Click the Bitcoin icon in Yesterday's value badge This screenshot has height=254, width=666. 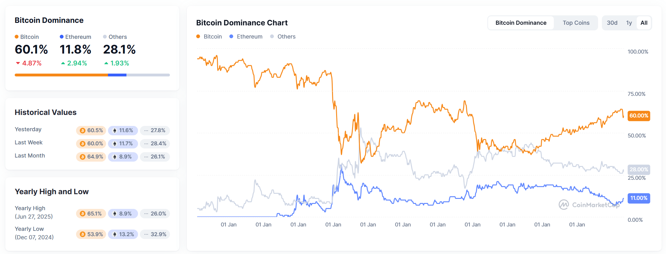point(82,131)
